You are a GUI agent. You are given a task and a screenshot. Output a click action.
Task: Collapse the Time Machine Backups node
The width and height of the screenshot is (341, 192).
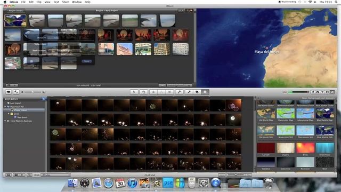[x=5, y=121]
